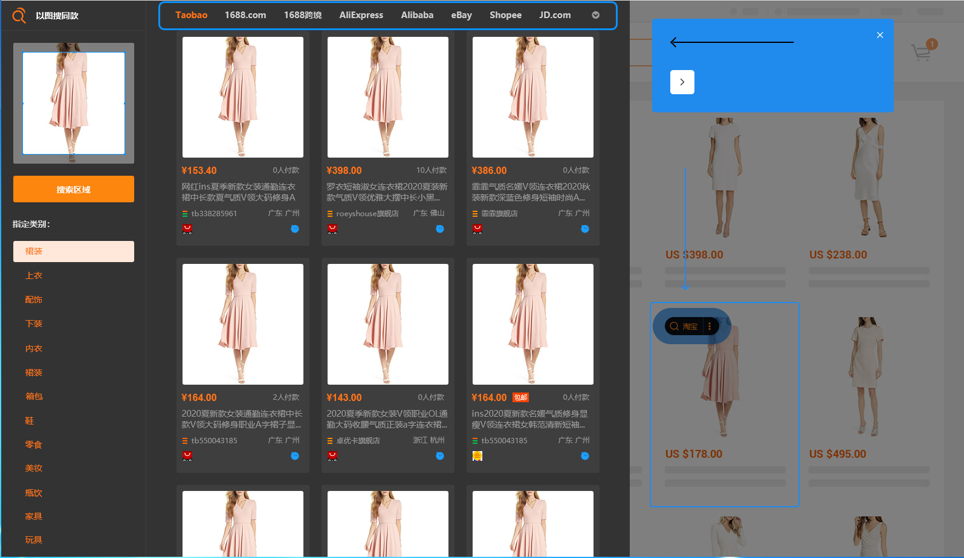The image size is (964, 558).
Task: Open US $238.00 white dress on background page
Action: pyautogui.click(x=869, y=178)
